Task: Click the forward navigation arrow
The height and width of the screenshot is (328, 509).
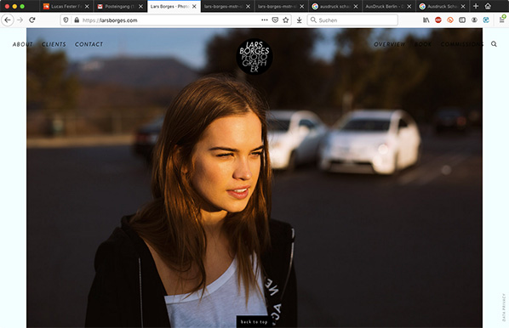Action: (x=20, y=20)
